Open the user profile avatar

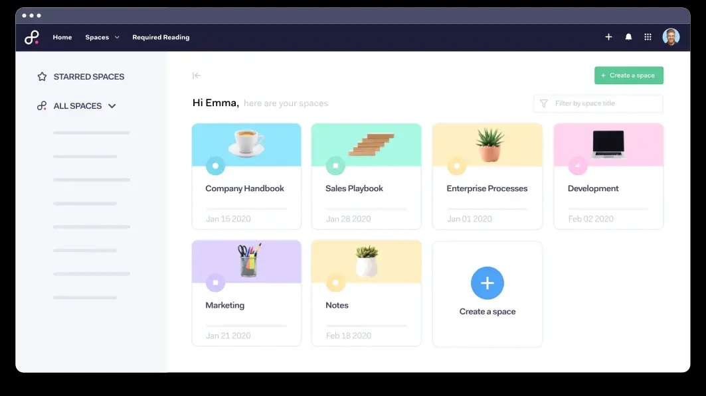coord(670,37)
